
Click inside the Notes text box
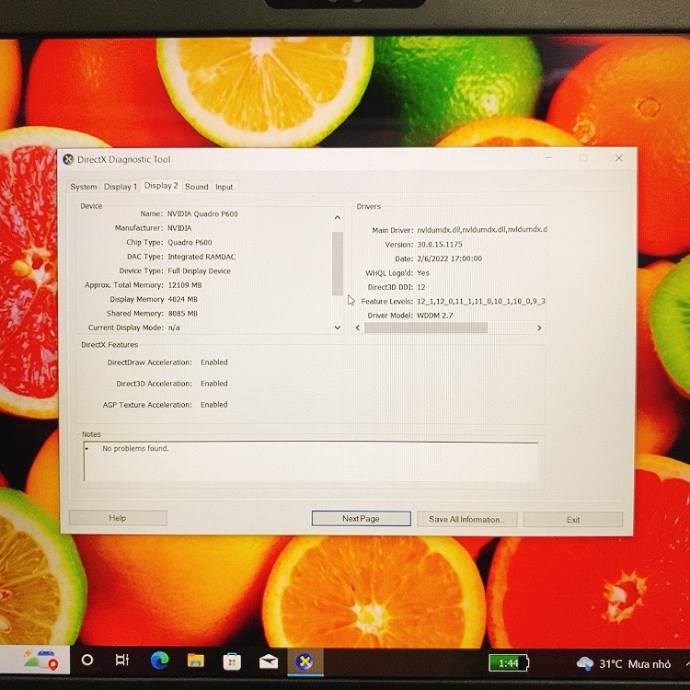[x=311, y=460]
